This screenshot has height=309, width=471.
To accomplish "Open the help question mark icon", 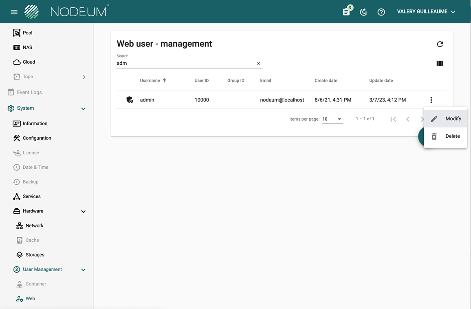I will click(x=381, y=12).
